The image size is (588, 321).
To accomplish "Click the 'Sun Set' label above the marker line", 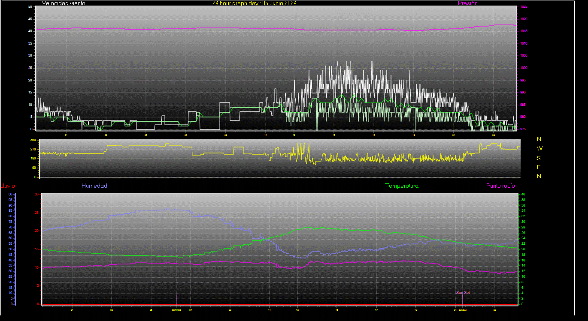I will pos(463,293).
